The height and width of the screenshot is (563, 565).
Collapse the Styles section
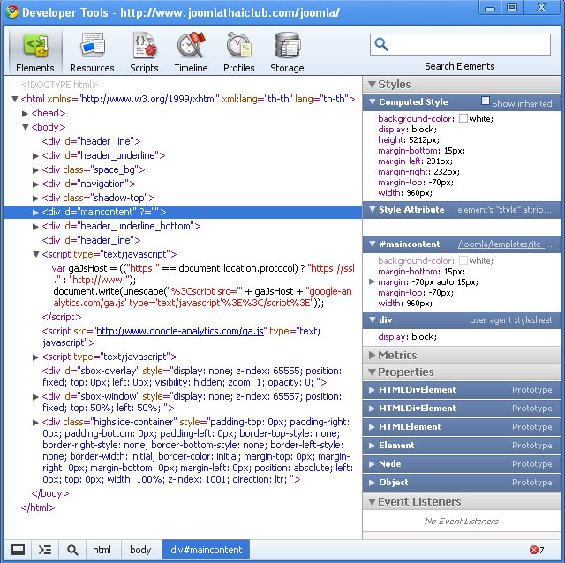373,85
